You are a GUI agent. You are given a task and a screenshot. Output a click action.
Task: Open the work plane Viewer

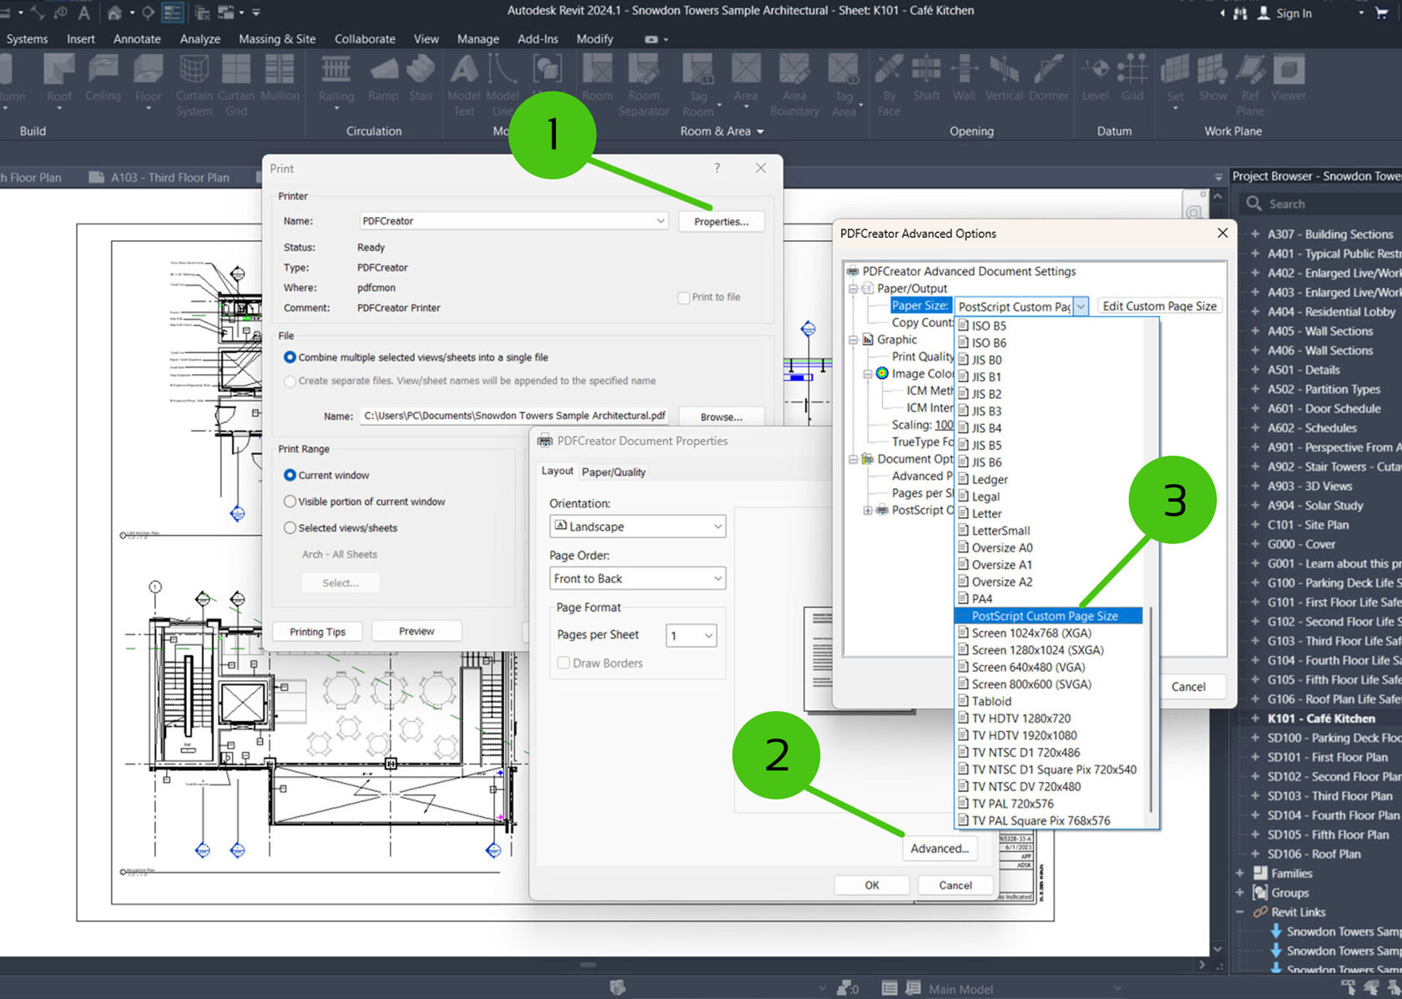1289,78
